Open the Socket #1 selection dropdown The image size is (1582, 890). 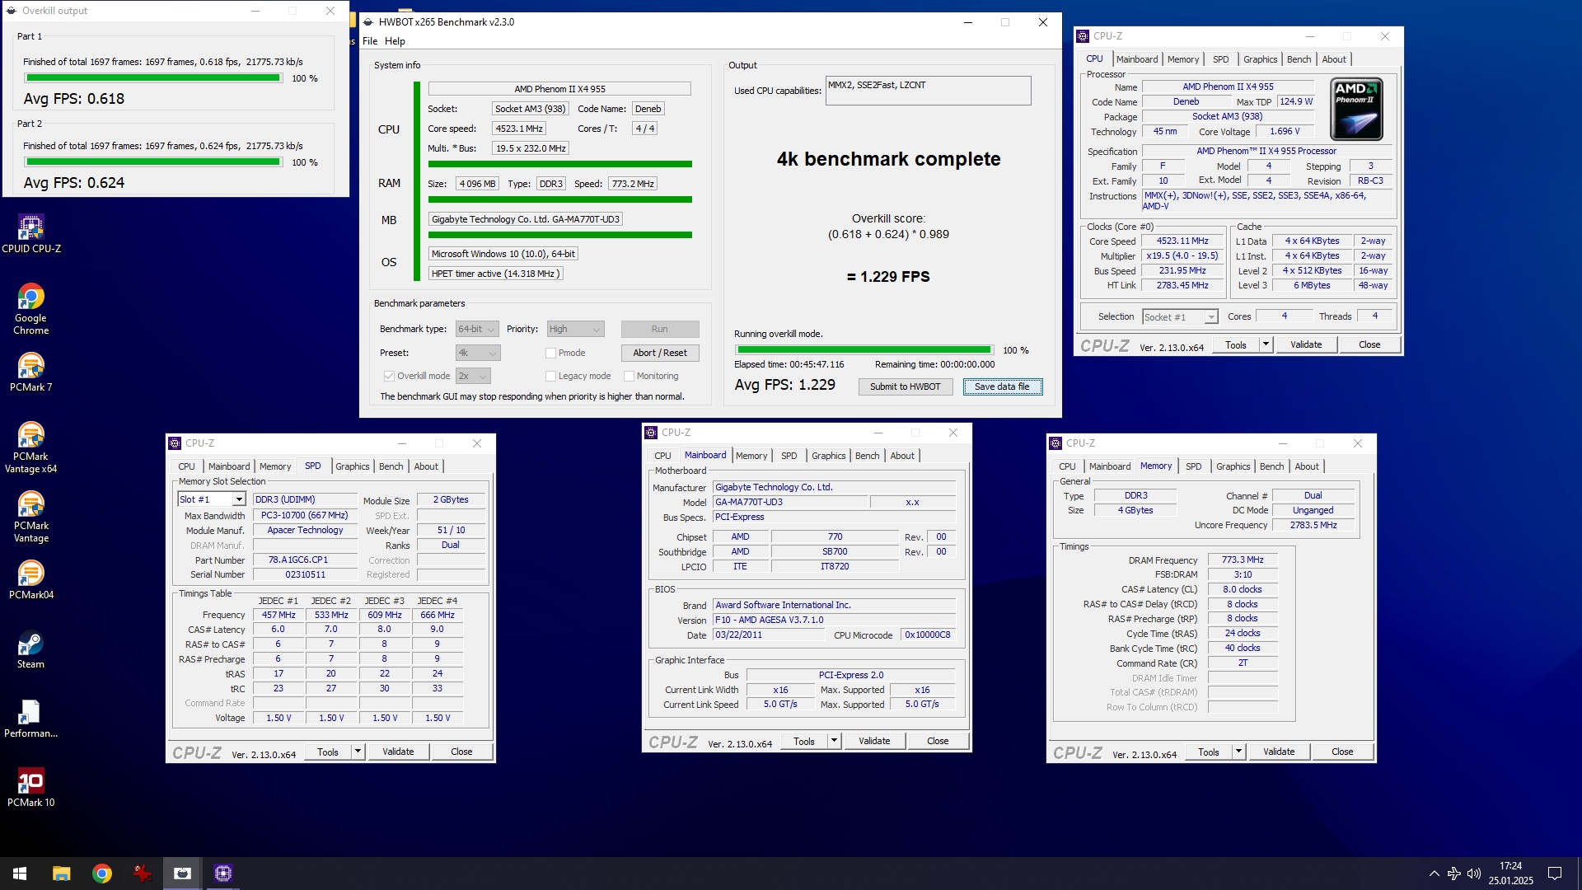coord(1180,317)
